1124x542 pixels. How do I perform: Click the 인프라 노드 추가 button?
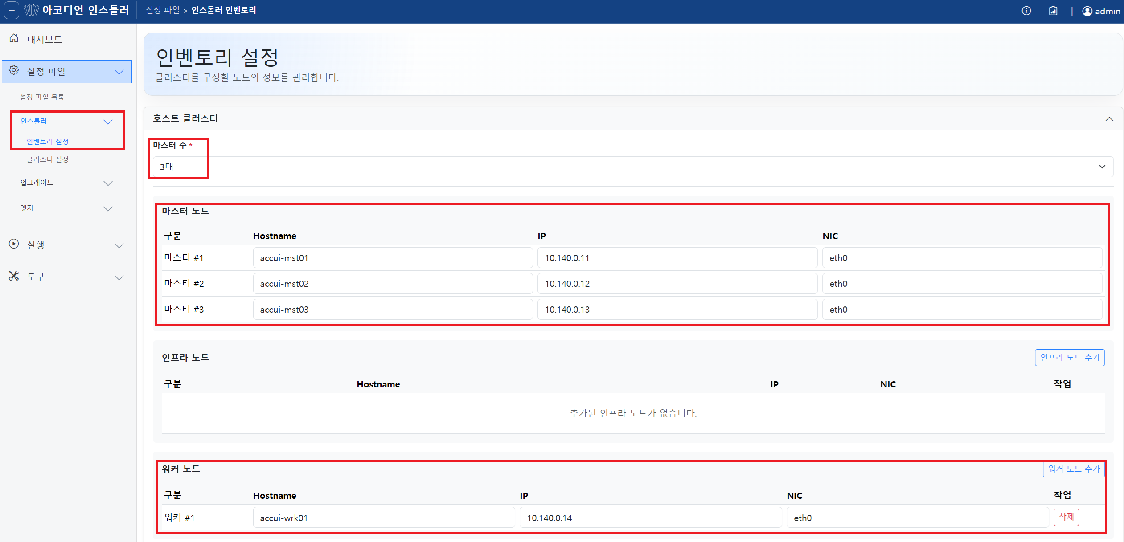coord(1070,357)
